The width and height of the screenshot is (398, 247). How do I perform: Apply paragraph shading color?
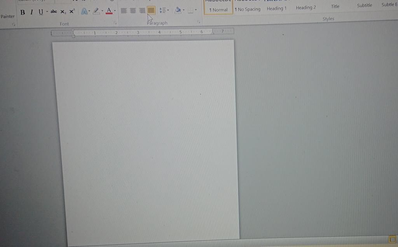178,10
